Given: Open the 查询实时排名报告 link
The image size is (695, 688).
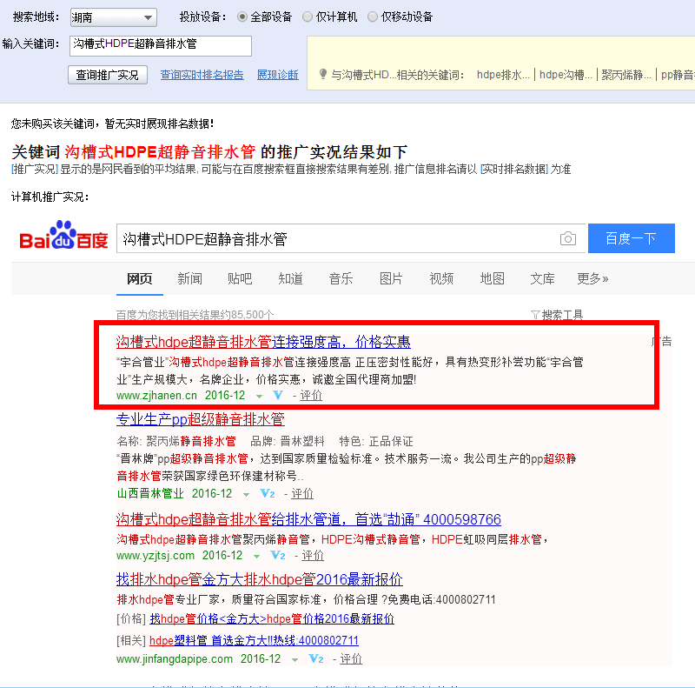Looking at the screenshot, I should pos(202,75).
